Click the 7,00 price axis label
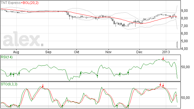Image resolution: width=194 pixels, height=109 pixels. click(x=184, y=26)
